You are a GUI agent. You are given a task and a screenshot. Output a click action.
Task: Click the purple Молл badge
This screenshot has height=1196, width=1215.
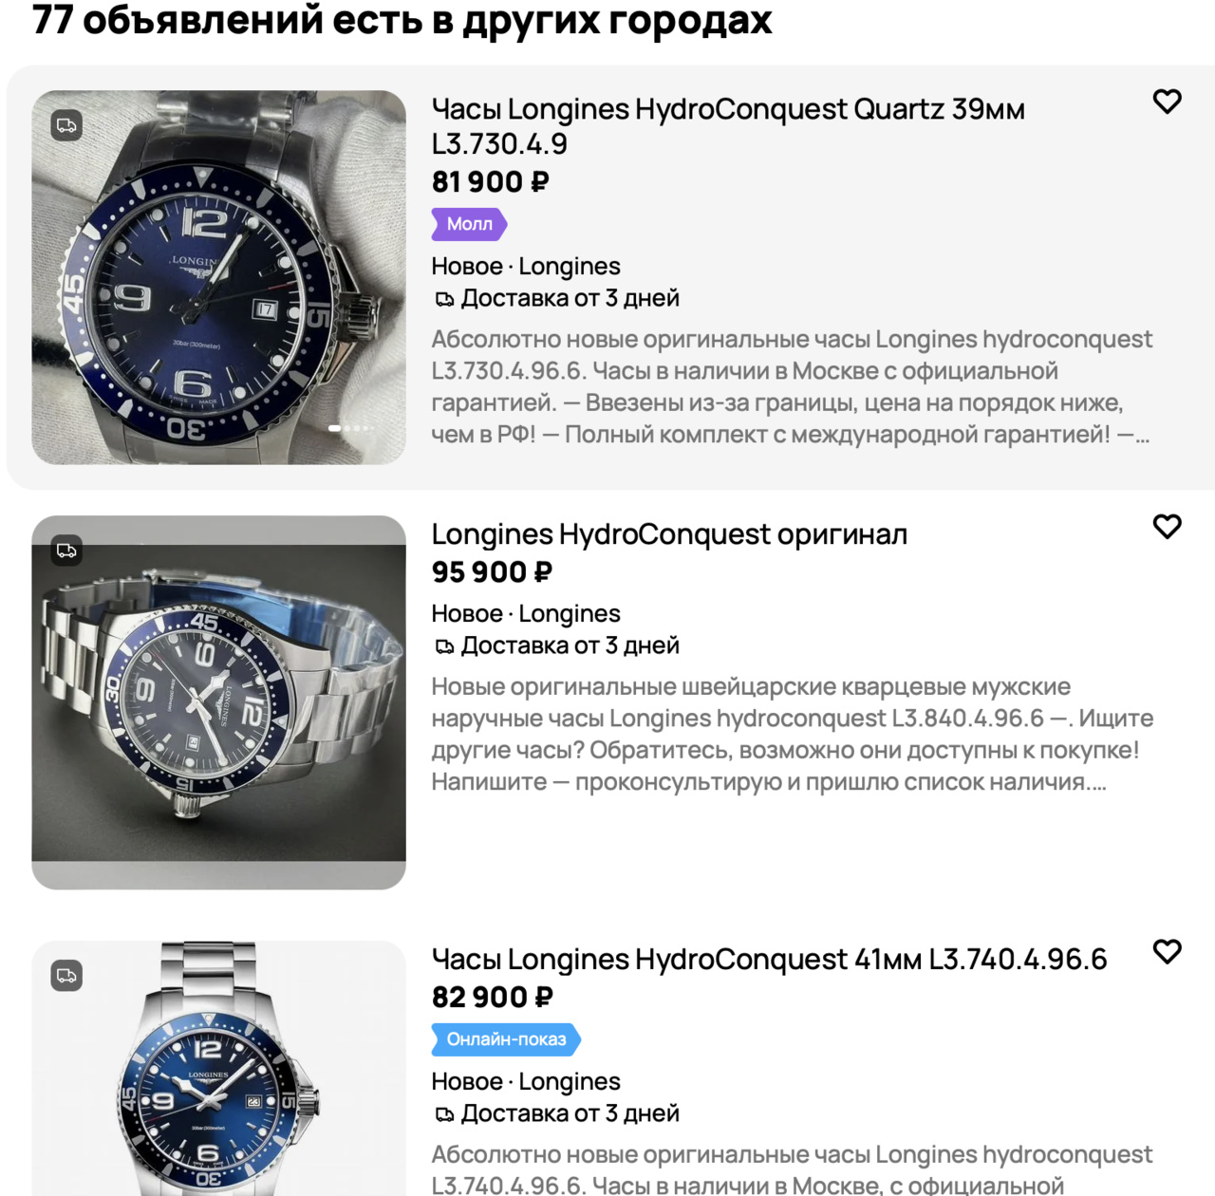click(470, 224)
